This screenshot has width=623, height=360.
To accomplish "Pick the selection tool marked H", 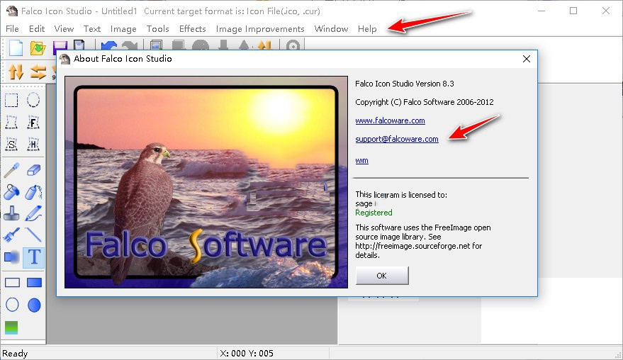I will pyautogui.click(x=33, y=145).
